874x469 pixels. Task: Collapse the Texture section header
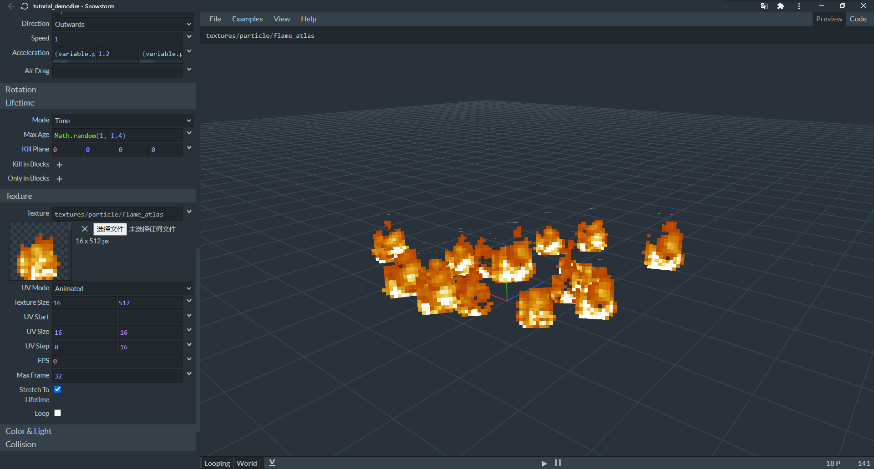(x=98, y=196)
